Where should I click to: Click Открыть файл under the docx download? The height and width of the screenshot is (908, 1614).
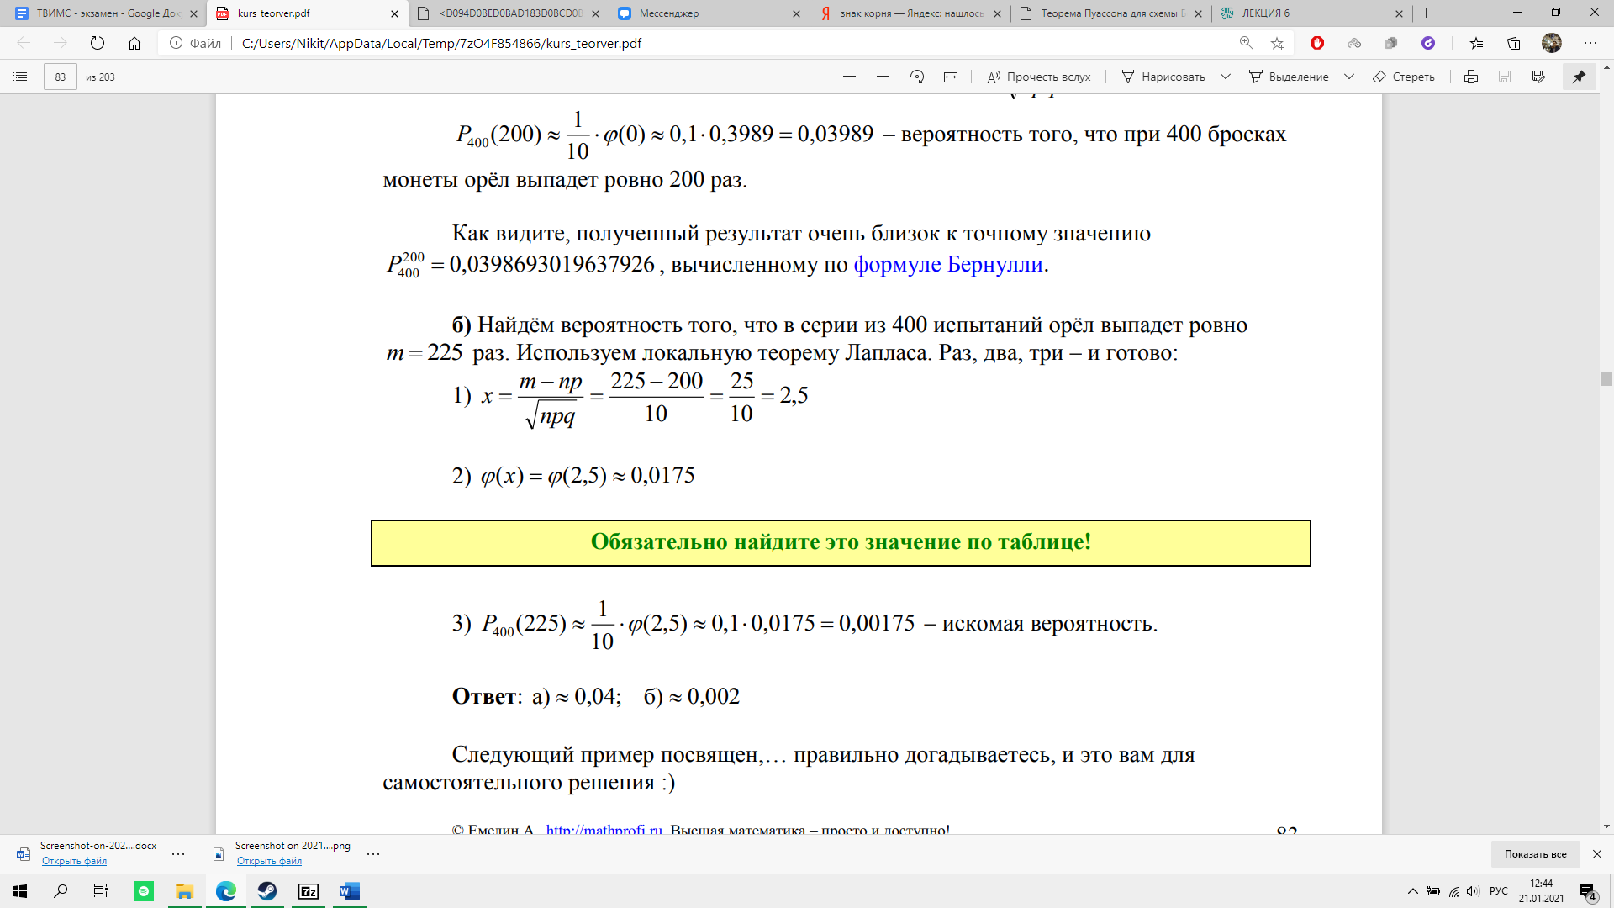click(x=74, y=861)
